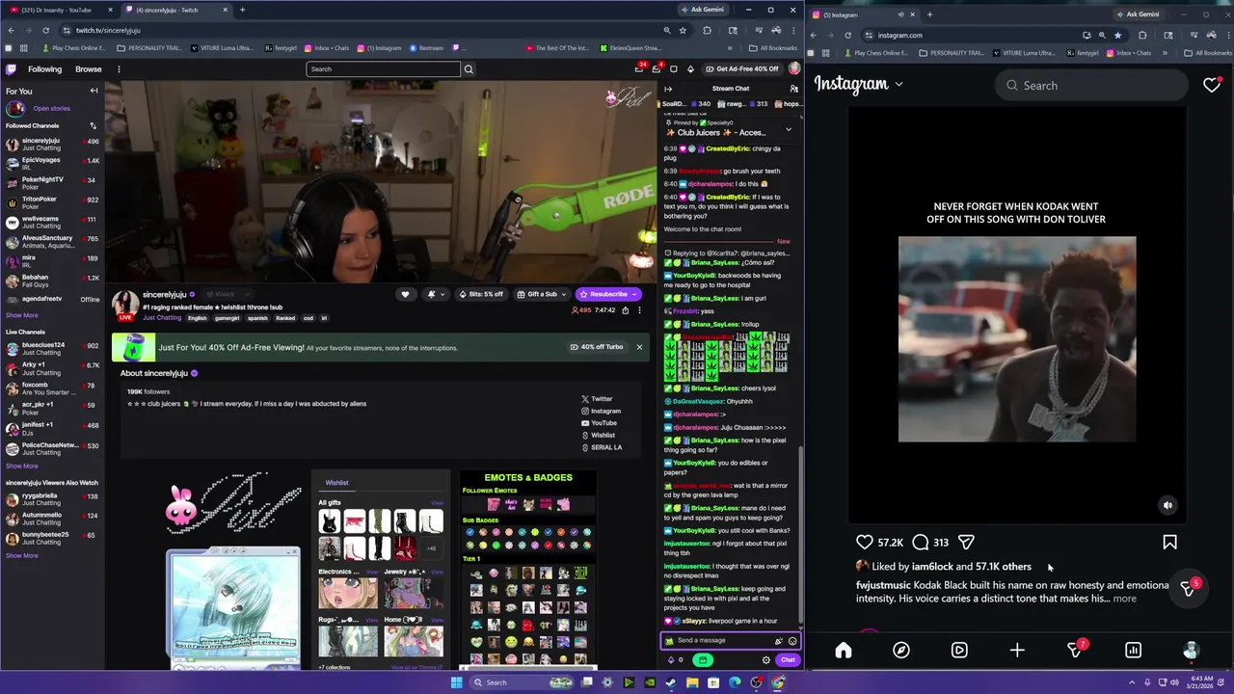
Task: Open the Instagram post comments
Action: (x=921, y=543)
